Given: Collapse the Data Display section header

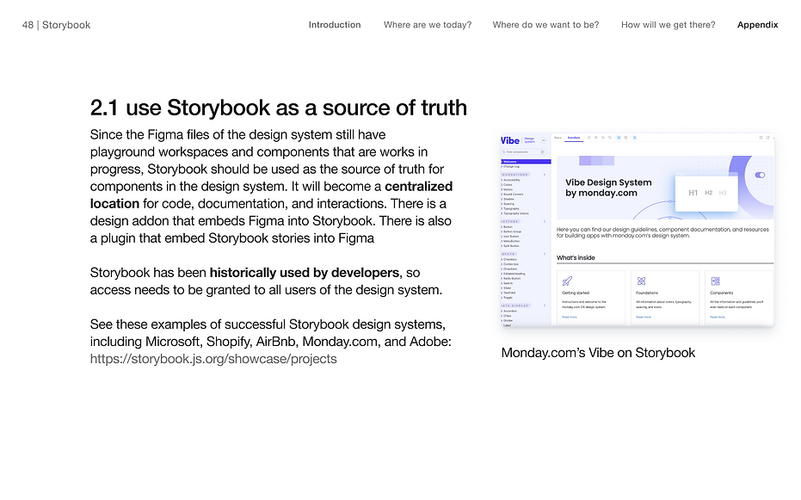Looking at the screenshot, I should (515, 306).
